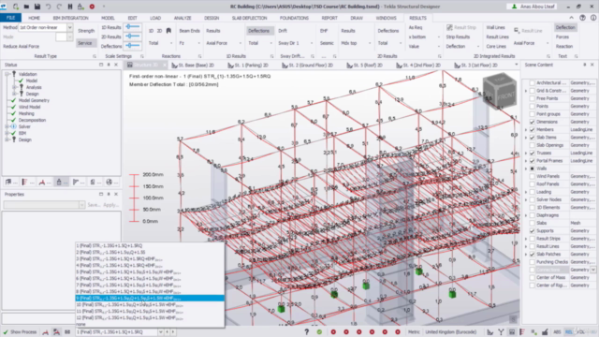The image size is (599, 337).
Task: Click the Drift button in Sway Drift group
Action: pyautogui.click(x=283, y=31)
